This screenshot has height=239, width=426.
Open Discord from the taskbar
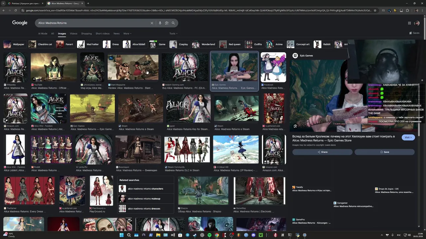pos(253,235)
